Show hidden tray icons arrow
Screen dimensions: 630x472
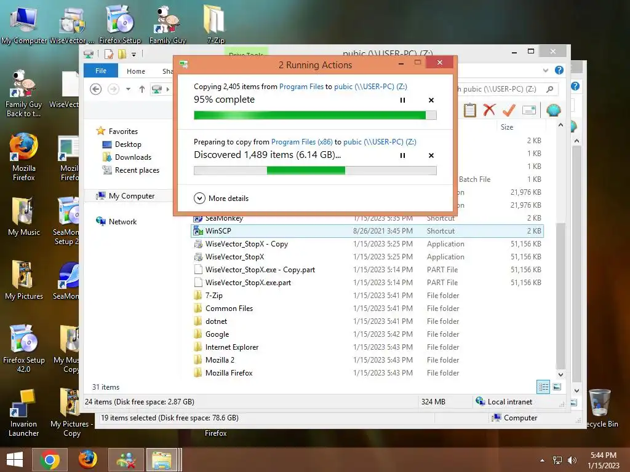tap(543, 460)
